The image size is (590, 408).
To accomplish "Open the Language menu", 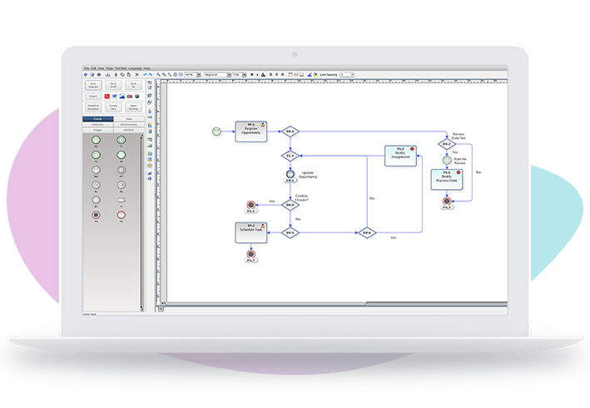I will 135,67.
